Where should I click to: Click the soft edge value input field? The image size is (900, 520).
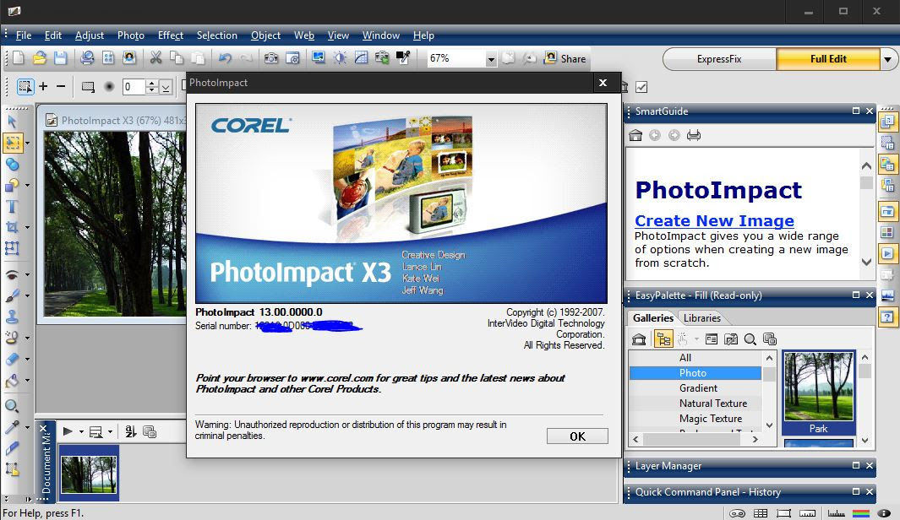click(134, 87)
